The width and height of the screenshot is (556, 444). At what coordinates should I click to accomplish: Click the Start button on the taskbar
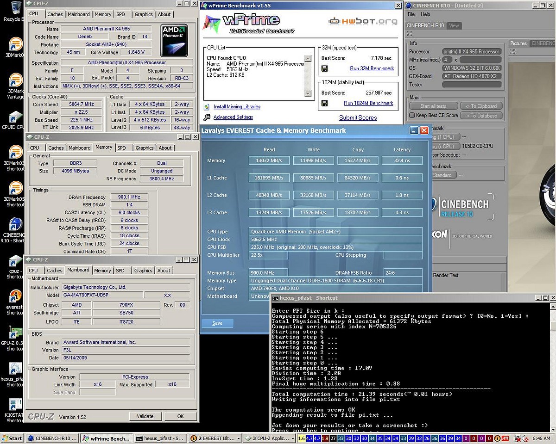pos(13,438)
